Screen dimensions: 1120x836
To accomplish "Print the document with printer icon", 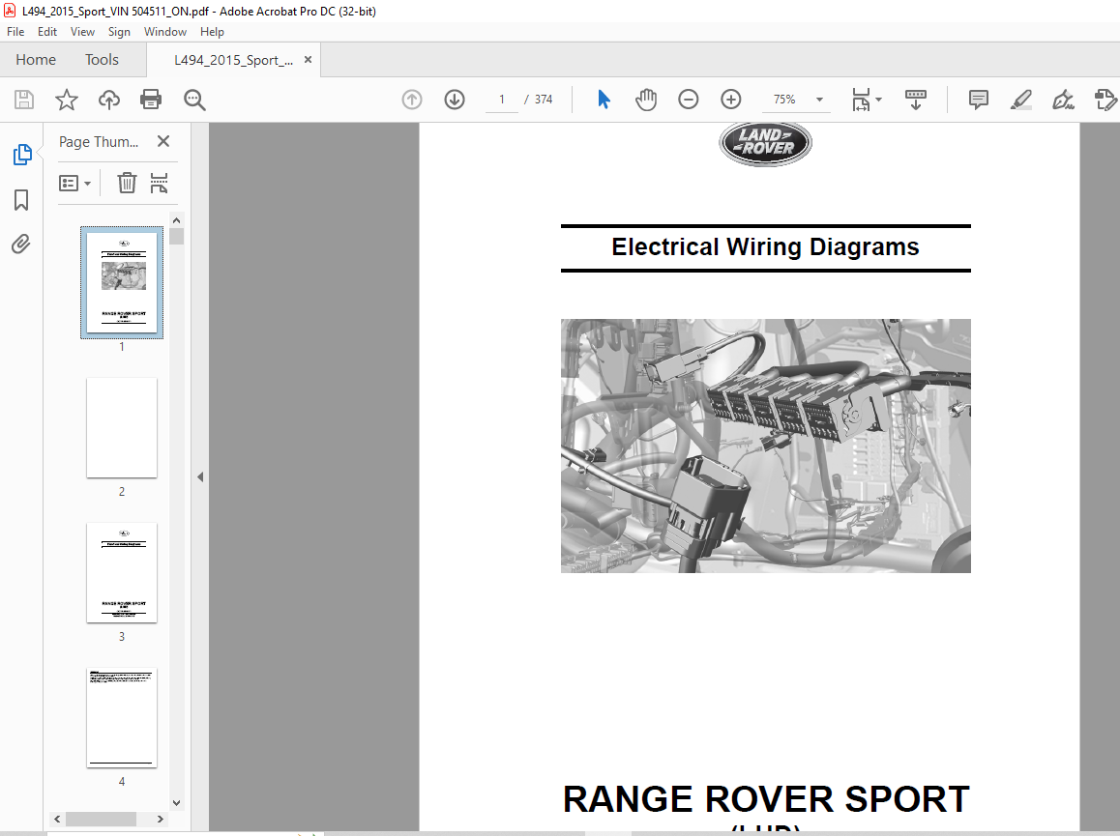I will point(151,100).
